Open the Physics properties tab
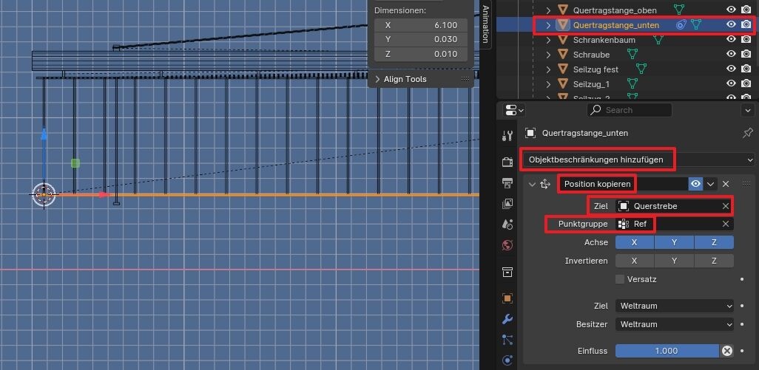The image size is (759, 370). (x=507, y=360)
